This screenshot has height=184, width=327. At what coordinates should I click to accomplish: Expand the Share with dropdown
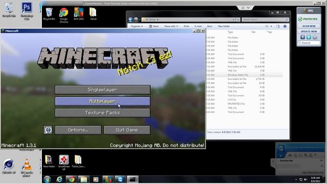point(171,26)
